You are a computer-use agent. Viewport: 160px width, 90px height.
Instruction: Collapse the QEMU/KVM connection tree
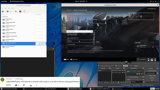tap(2, 17)
